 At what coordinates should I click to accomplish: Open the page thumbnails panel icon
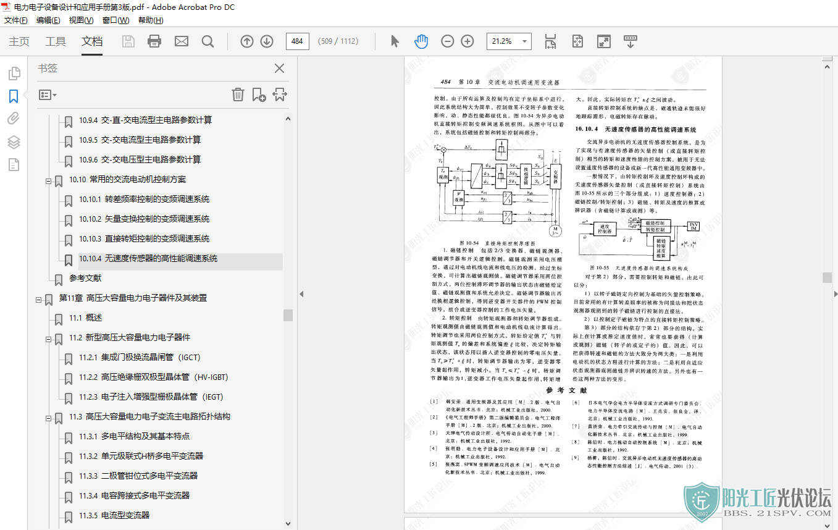pos(14,74)
